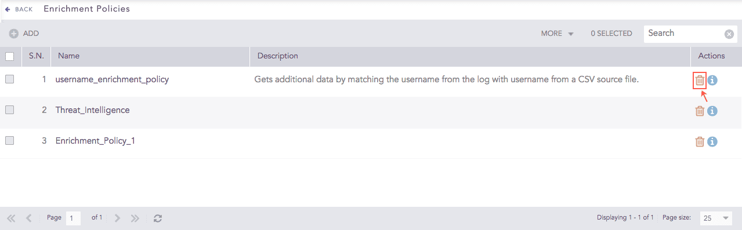Image resolution: width=742 pixels, height=230 pixels.
Task: Select the username_enrichment_policy row checkbox
Action: [9, 79]
